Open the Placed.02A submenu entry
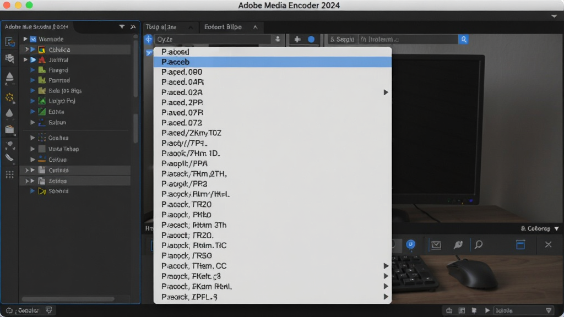 272,92
